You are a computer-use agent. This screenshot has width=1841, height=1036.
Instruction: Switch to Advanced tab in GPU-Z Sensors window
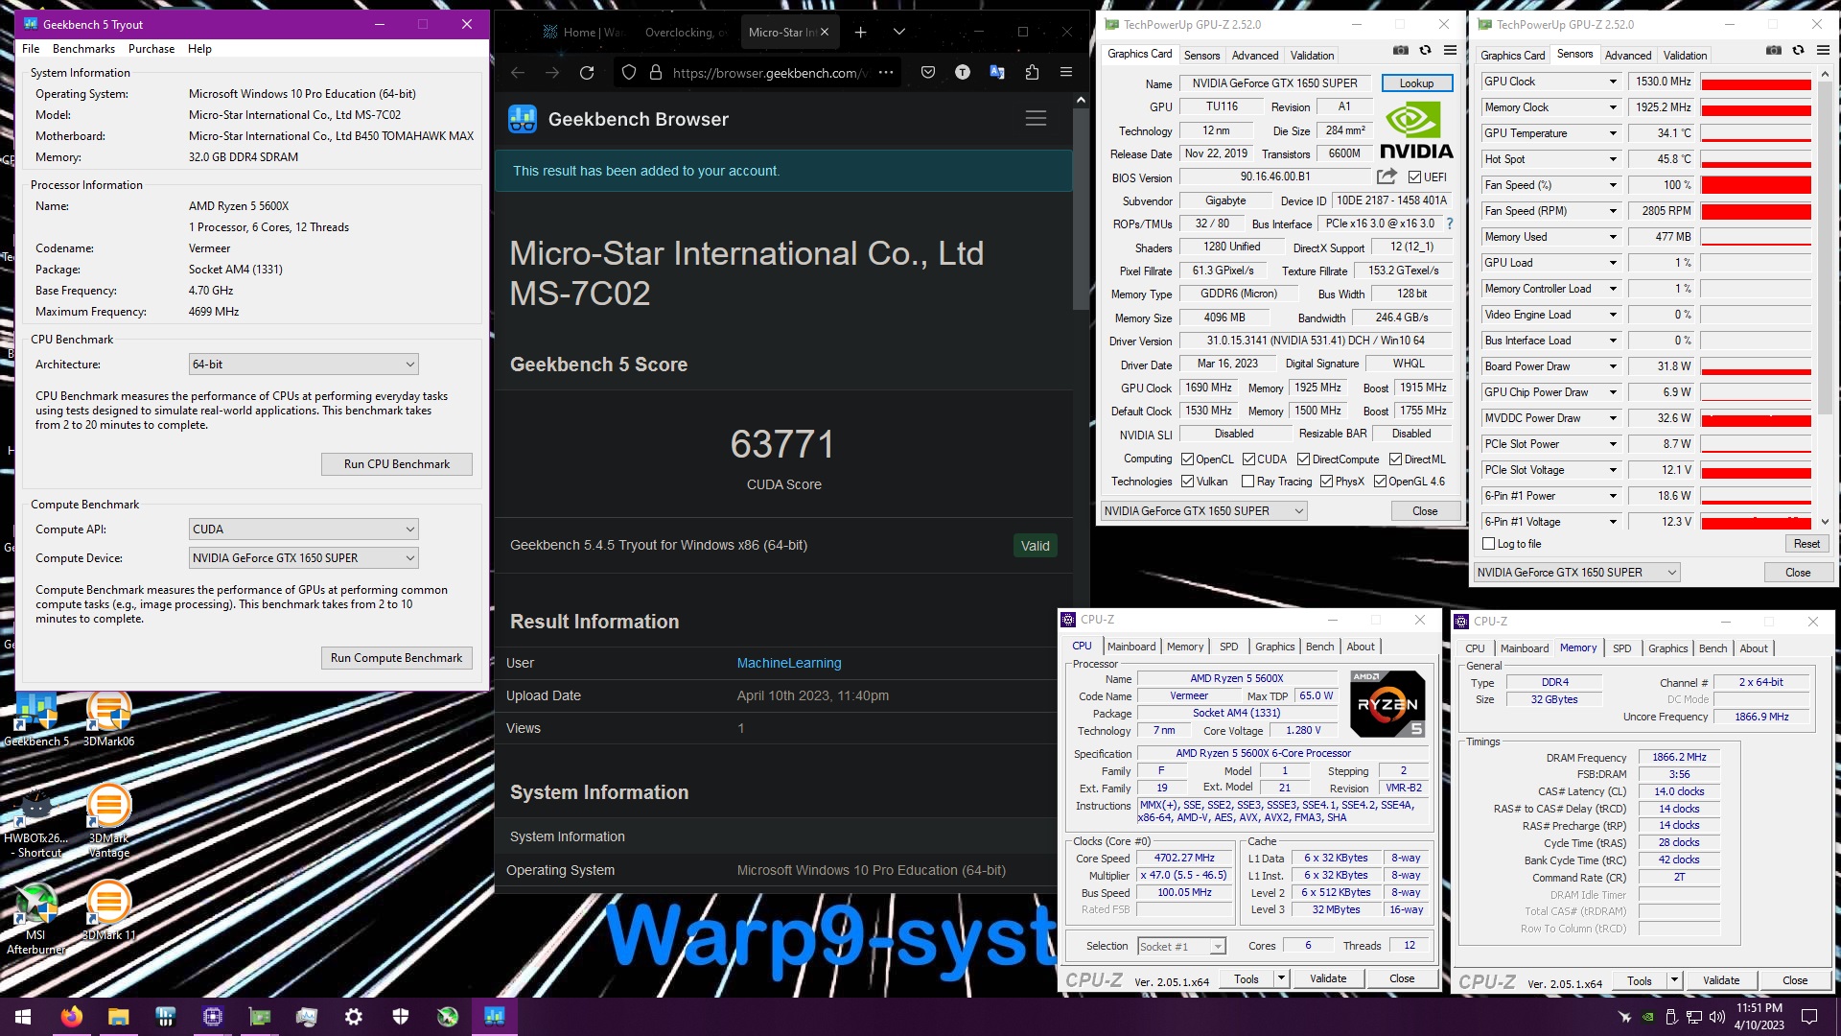[1628, 56]
